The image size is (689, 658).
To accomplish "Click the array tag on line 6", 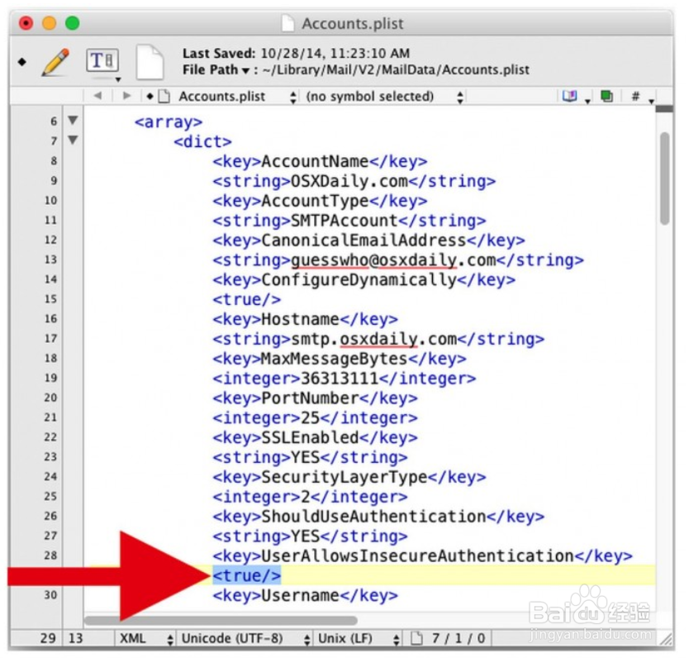I will click(x=169, y=122).
